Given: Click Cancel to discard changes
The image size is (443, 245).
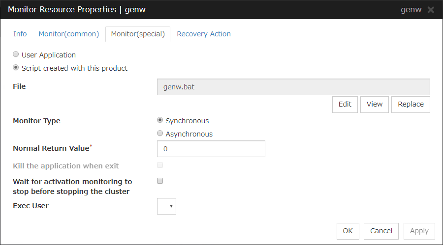Looking at the screenshot, I should [x=381, y=231].
